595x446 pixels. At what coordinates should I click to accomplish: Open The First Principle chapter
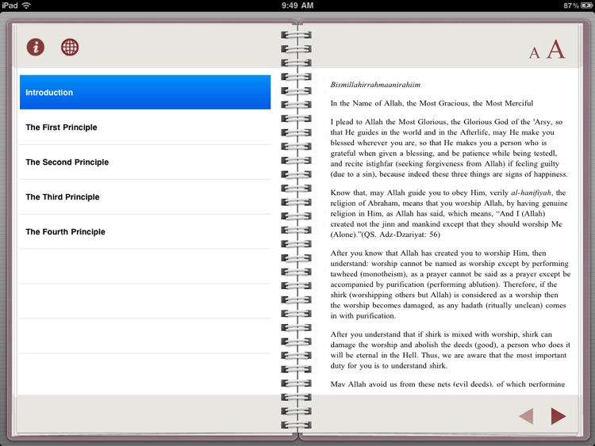click(x=145, y=128)
